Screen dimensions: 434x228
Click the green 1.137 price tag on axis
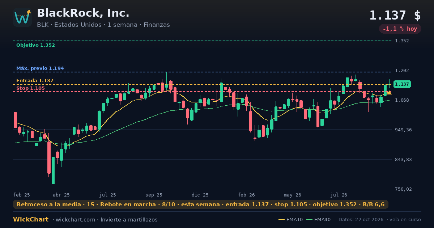click(x=402, y=84)
